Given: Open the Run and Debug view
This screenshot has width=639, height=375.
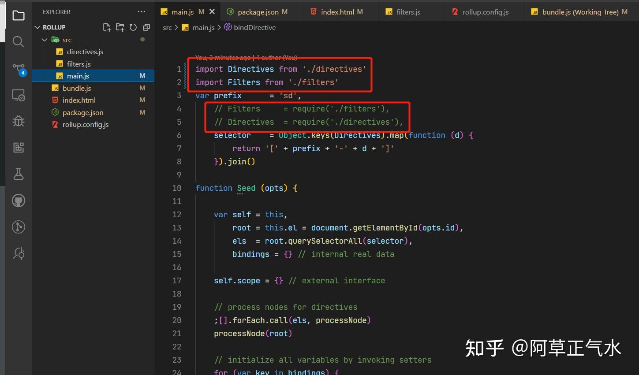Looking at the screenshot, I should pos(19,121).
